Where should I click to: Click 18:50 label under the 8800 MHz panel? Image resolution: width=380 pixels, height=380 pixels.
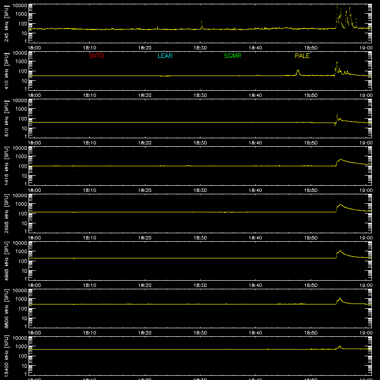tap(311, 333)
